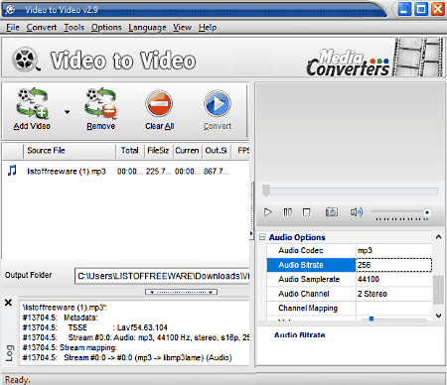Click the title bar application icon

click(11, 10)
